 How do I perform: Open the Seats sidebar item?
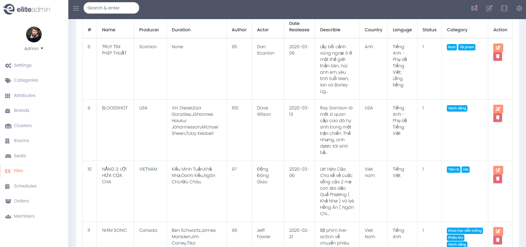point(20,156)
